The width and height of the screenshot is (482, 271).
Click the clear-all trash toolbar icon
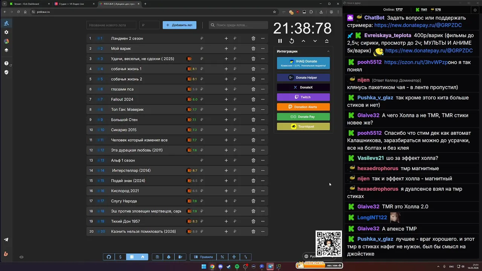pyautogui.click(x=180, y=257)
